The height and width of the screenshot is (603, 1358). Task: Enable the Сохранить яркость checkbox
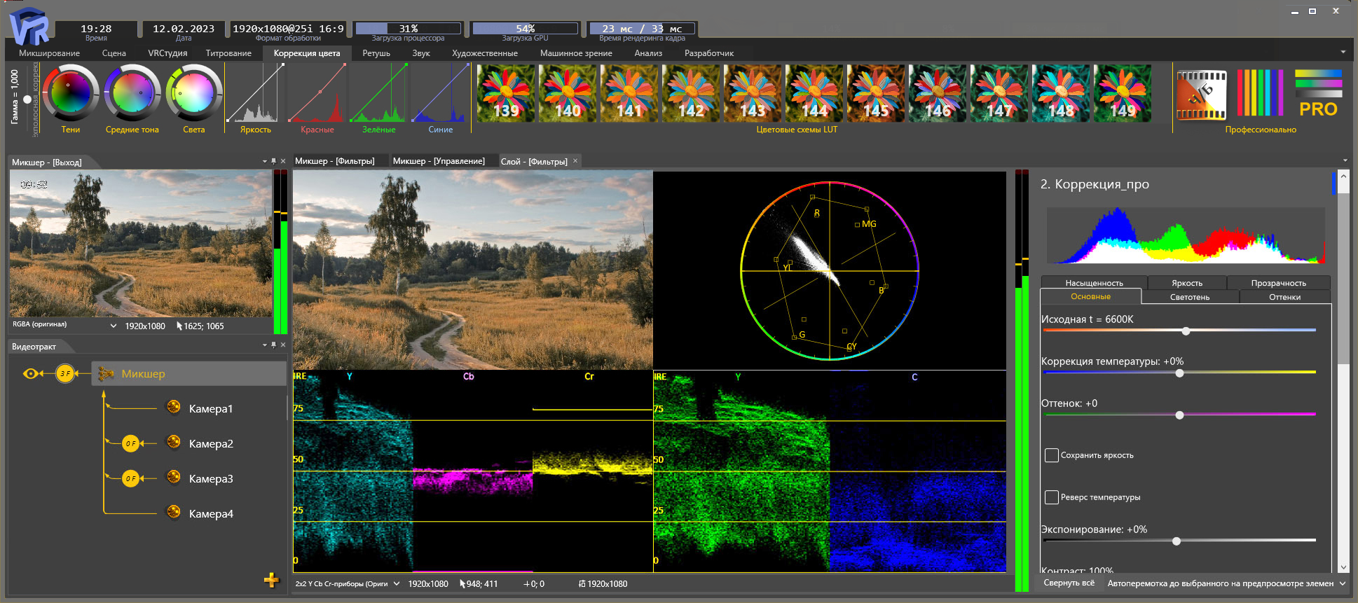[x=1052, y=455]
